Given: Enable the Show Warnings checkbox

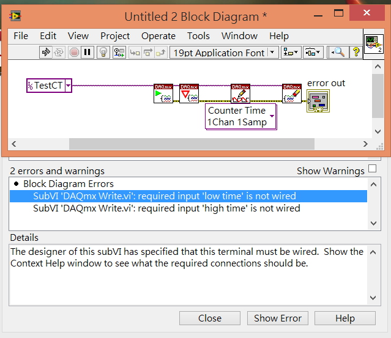Looking at the screenshot, I should point(372,169).
